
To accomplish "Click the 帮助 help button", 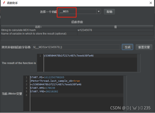I will [109, 12].
